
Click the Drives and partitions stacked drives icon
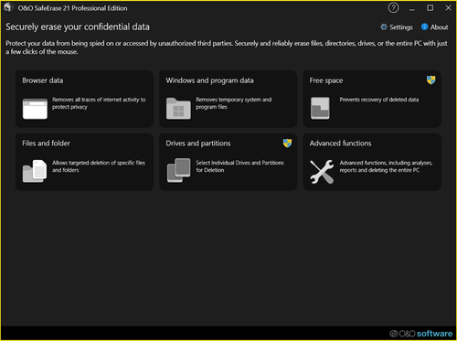pyautogui.click(x=178, y=170)
